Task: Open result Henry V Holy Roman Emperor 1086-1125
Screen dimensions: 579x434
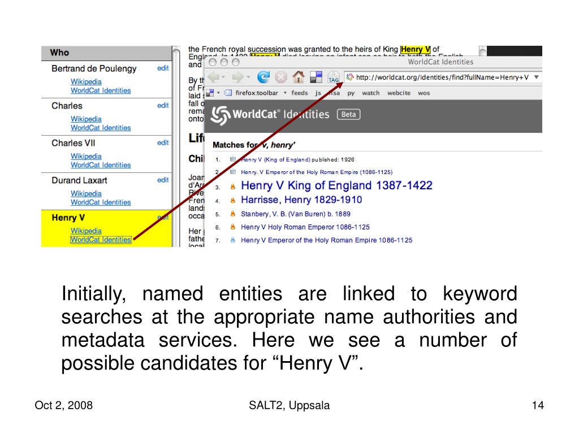Action: point(305,227)
